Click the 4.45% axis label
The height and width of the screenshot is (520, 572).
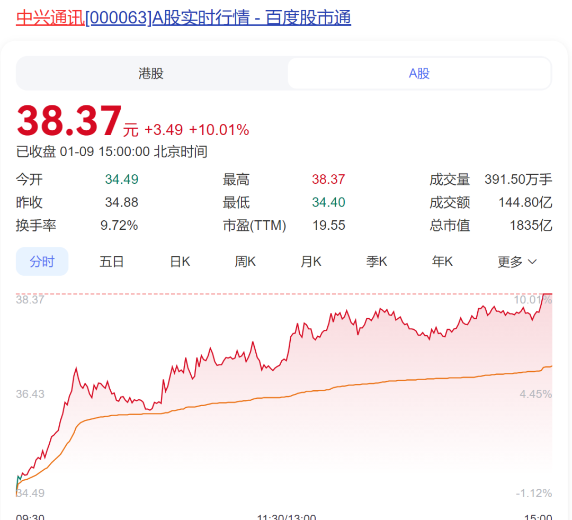click(x=535, y=394)
